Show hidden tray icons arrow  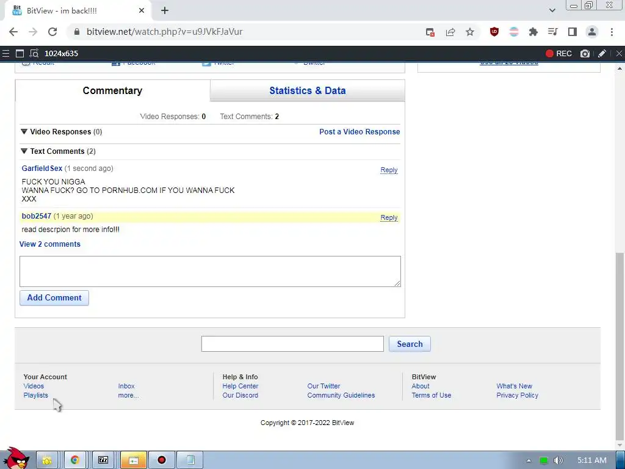[x=529, y=460]
